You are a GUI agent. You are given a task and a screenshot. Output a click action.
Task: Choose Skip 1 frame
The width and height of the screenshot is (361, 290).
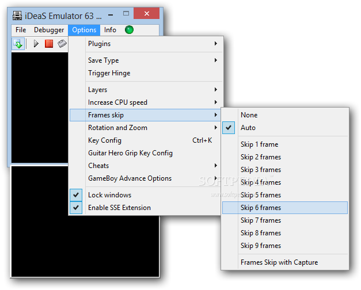click(x=285, y=144)
